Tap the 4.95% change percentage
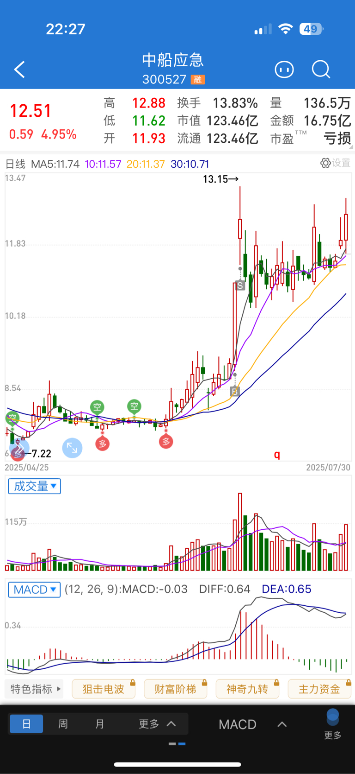Viewport: 355px width, 774px height. tap(59, 134)
